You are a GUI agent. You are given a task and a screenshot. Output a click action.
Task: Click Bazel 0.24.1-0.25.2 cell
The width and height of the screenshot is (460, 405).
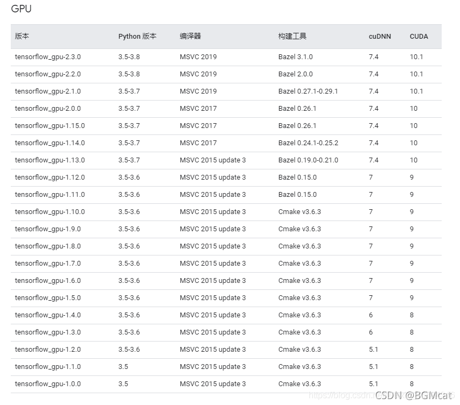coord(308,143)
